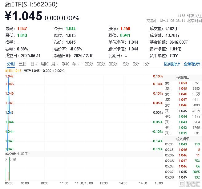Click the 成交额 value 43.70万

172,35
